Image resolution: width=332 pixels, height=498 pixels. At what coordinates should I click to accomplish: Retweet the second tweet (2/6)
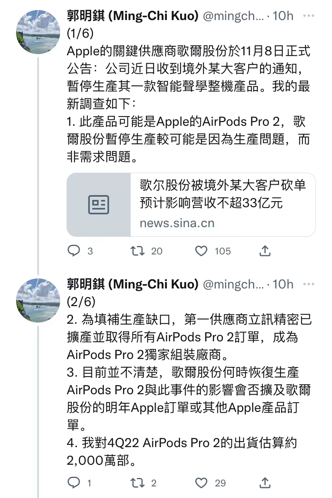click(138, 483)
